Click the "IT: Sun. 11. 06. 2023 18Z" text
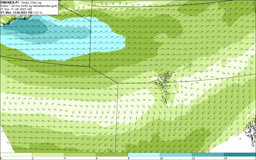Screen dimensions: 256x160 (x=16, y=9)
